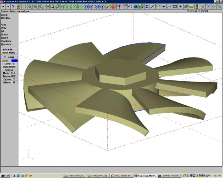The image size is (223, 178).
Task: Choose Window from delete menu
Action: tap(6, 18)
